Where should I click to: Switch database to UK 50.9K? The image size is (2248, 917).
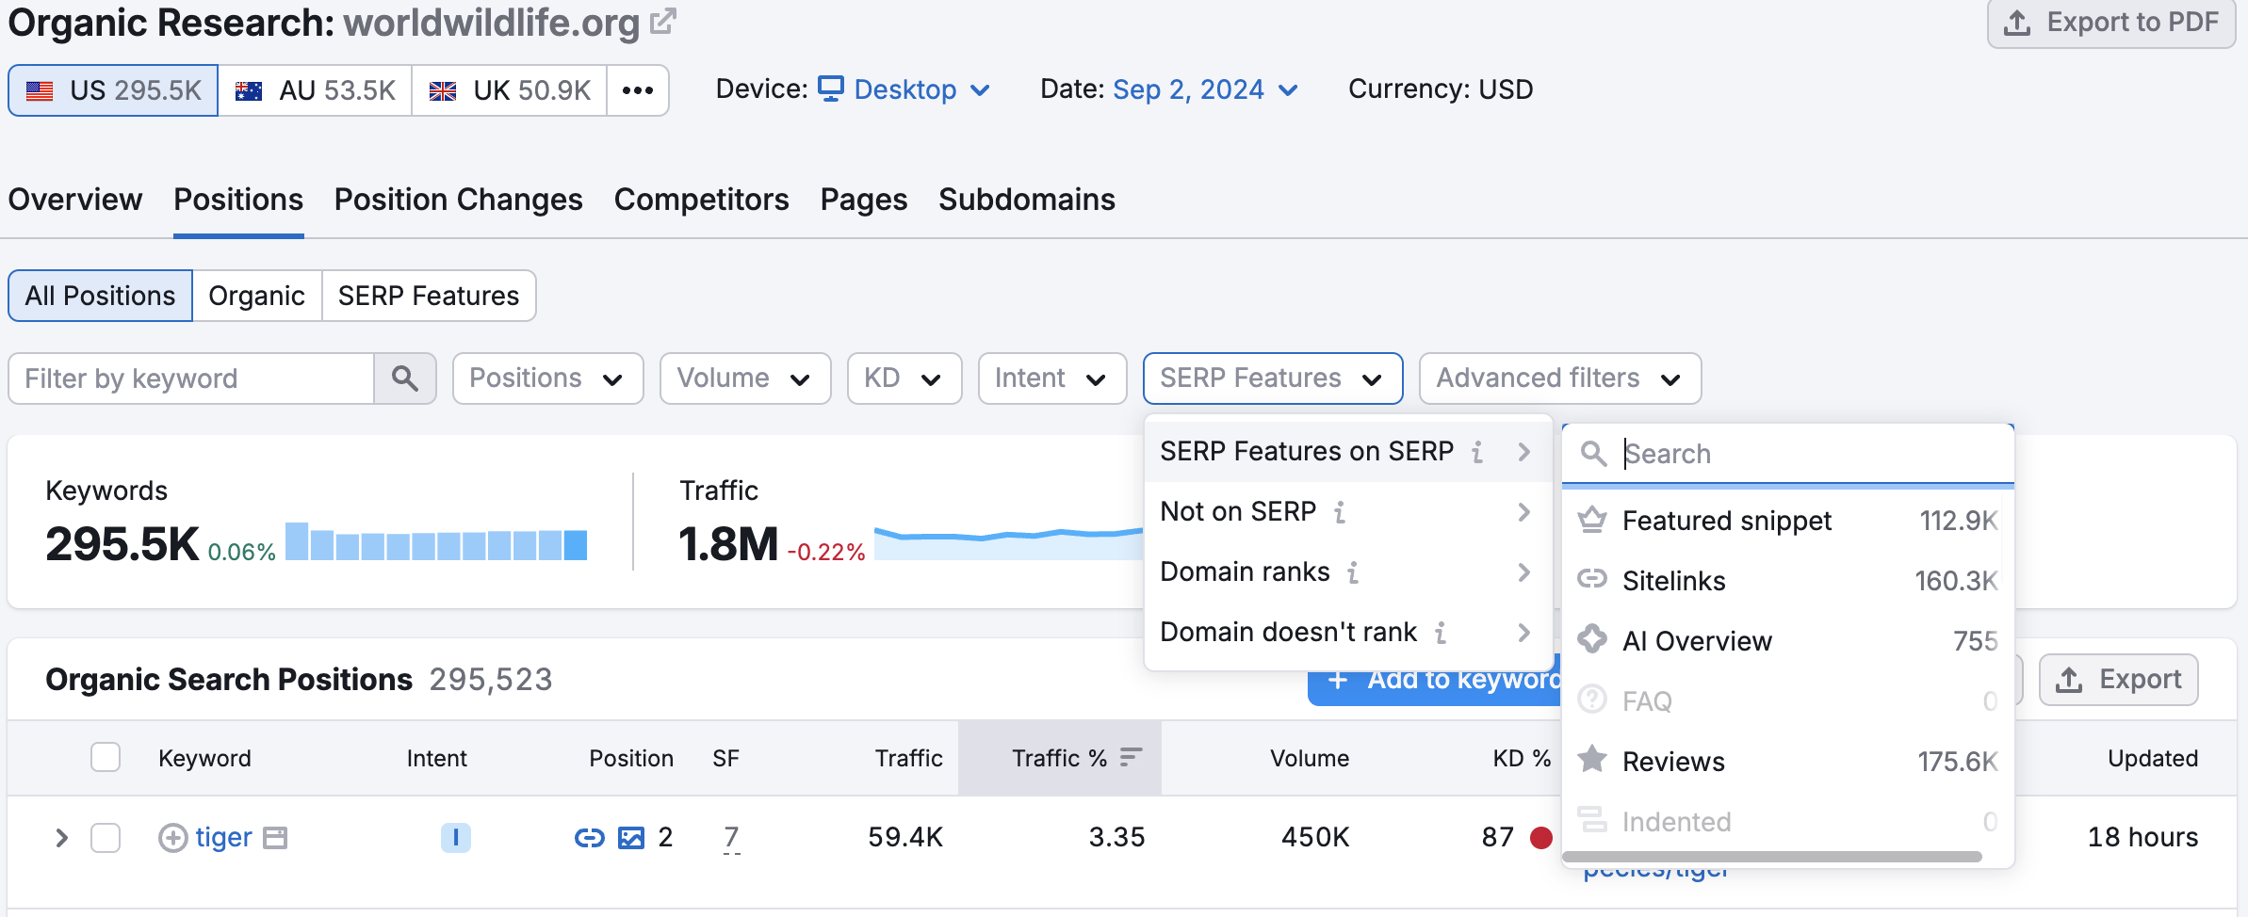tap(510, 90)
